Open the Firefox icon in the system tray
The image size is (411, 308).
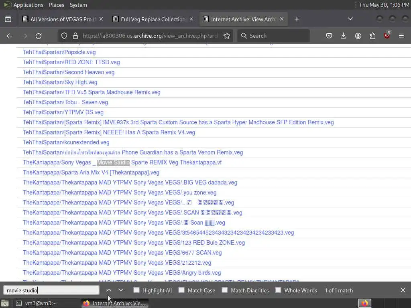tap(364, 303)
